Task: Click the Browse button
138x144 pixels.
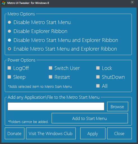Action: click(118, 107)
